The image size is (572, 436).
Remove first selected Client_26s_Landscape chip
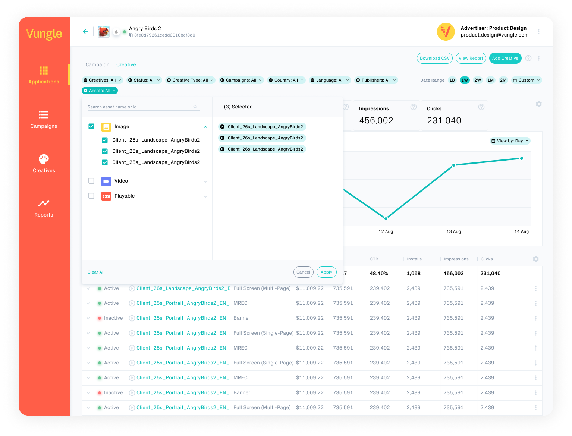(222, 127)
